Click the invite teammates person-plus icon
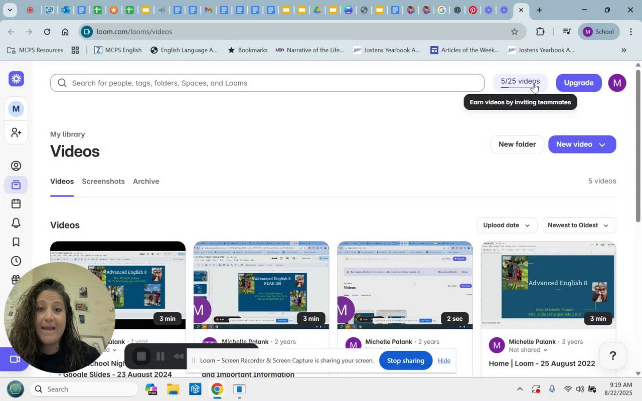The width and height of the screenshot is (642, 401). [16, 132]
